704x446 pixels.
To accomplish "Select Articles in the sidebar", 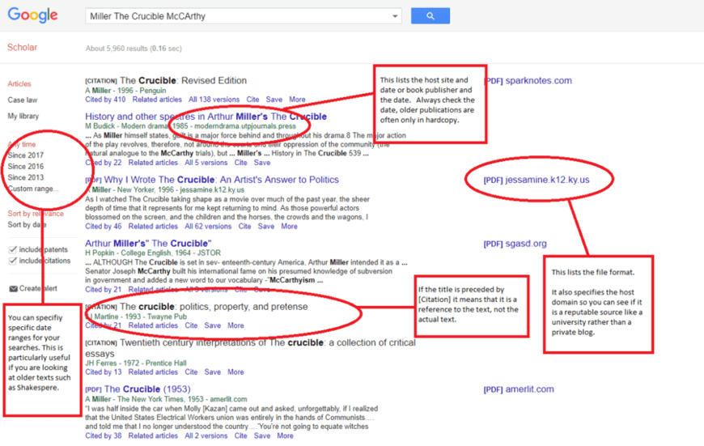I will (19, 84).
